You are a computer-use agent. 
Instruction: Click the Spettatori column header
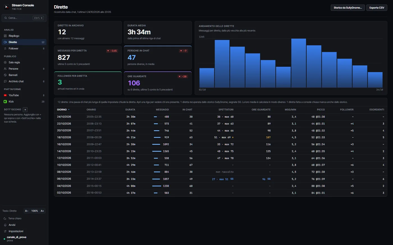click(x=226, y=109)
